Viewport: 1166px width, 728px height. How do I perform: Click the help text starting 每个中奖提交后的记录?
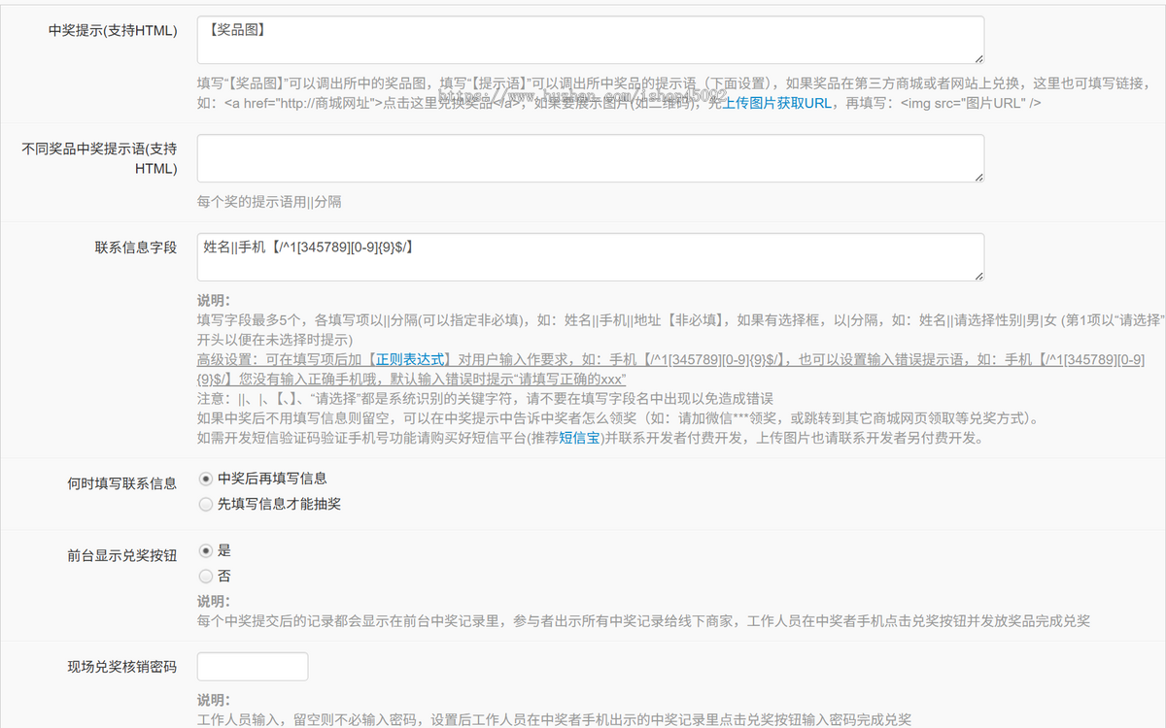(643, 621)
